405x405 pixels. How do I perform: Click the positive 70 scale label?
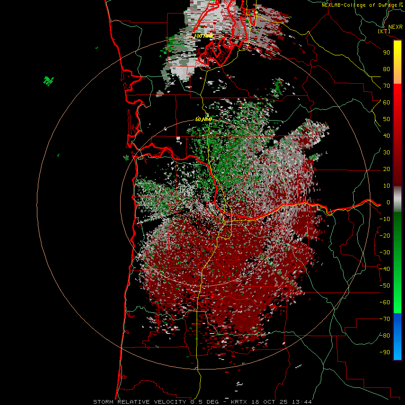pos(387,86)
